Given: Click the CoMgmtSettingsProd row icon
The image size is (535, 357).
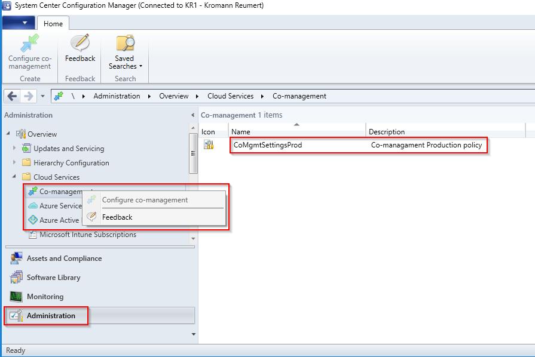Looking at the screenshot, I should (x=209, y=145).
